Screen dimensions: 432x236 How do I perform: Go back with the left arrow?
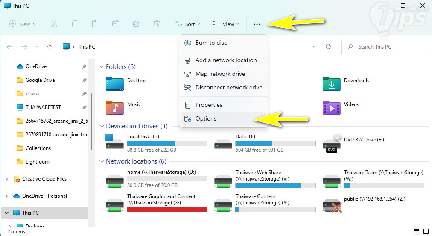[x=9, y=47]
